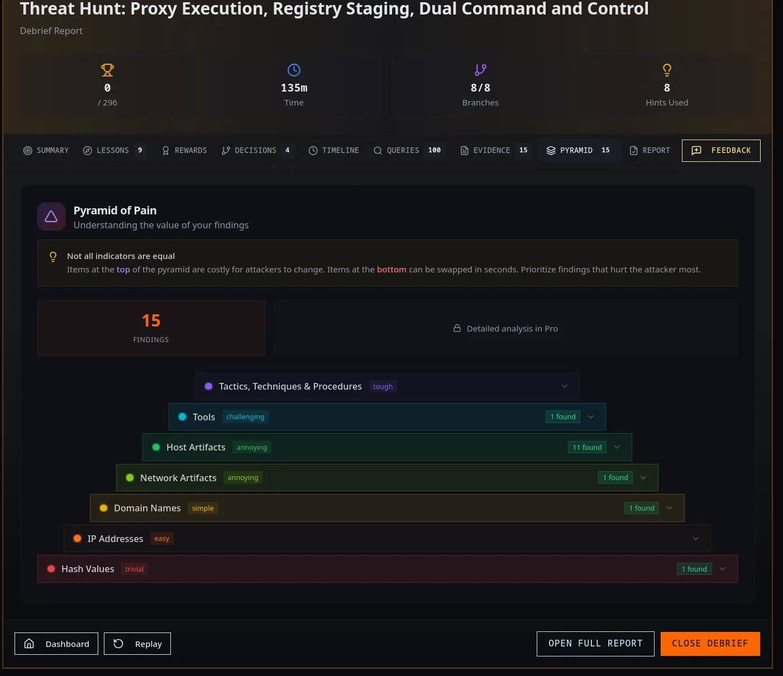
Task: Click the Summary tab target icon
Action: [x=27, y=151]
